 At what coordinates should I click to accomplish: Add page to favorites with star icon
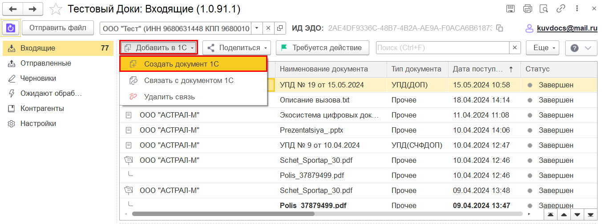click(56, 8)
